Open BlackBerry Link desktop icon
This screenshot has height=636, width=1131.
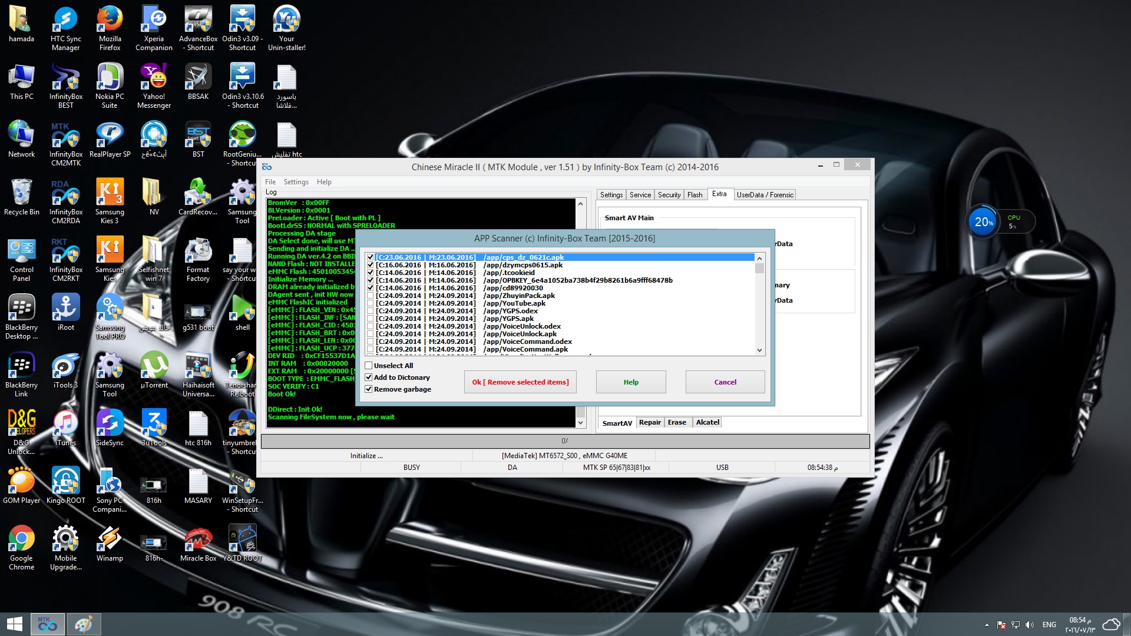click(21, 374)
